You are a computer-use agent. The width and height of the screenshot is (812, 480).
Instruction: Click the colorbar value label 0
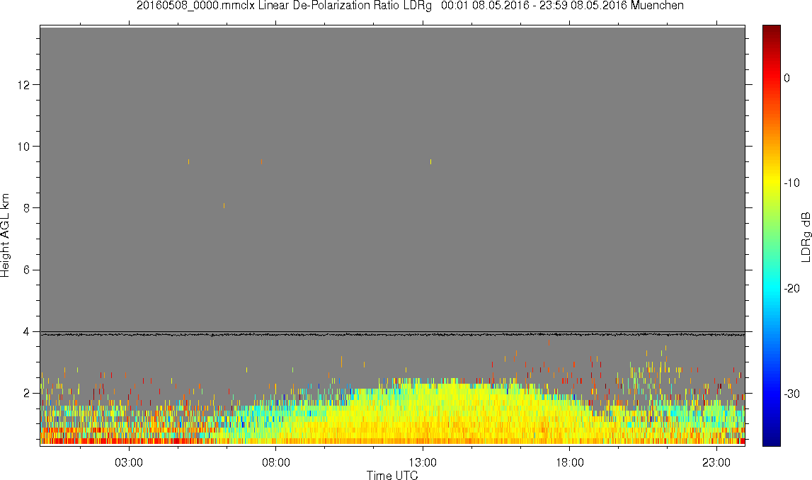tap(787, 78)
